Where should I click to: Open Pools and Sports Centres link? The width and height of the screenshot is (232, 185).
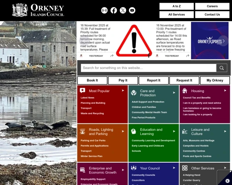(x=197, y=156)
